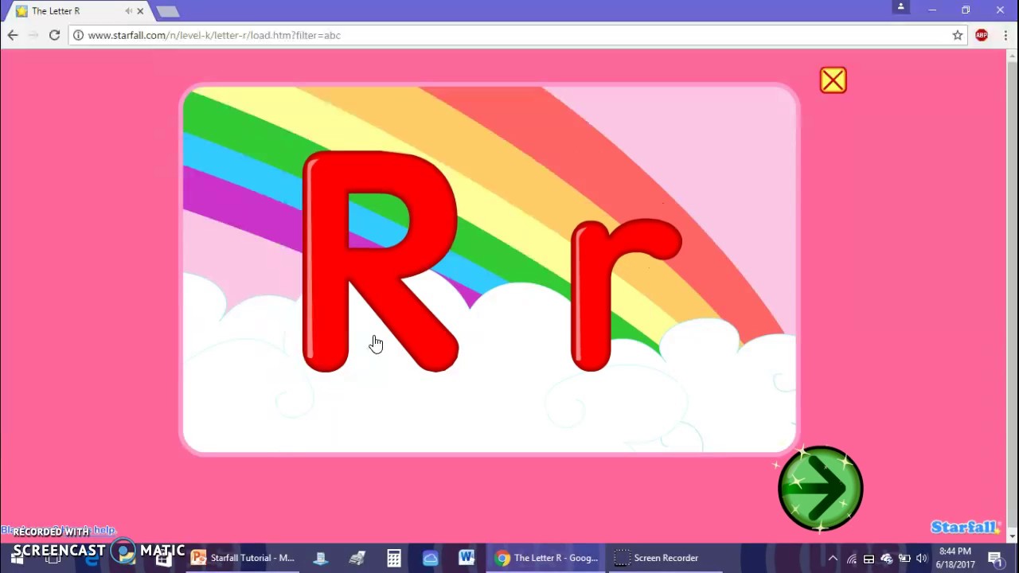This screenshot has width=1019, height=573.
Task: Open the printer/scanner app in the taskbar
Action: point(357,558)
